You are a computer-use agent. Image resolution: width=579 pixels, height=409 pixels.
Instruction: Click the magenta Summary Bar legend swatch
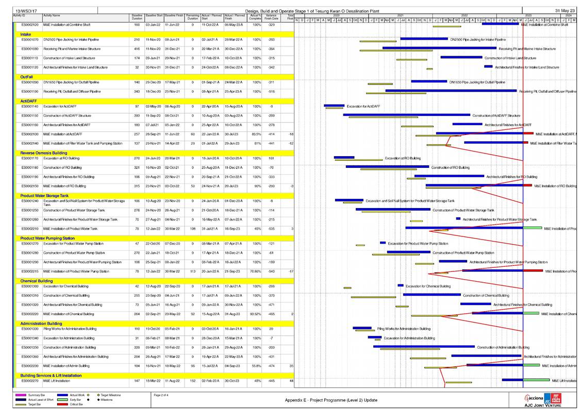pyautogui.click(x=21, y=395)
